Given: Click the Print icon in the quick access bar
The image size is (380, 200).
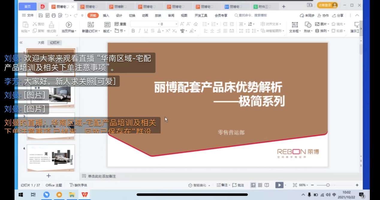Looking at the screenshot, I should [54, 15].
